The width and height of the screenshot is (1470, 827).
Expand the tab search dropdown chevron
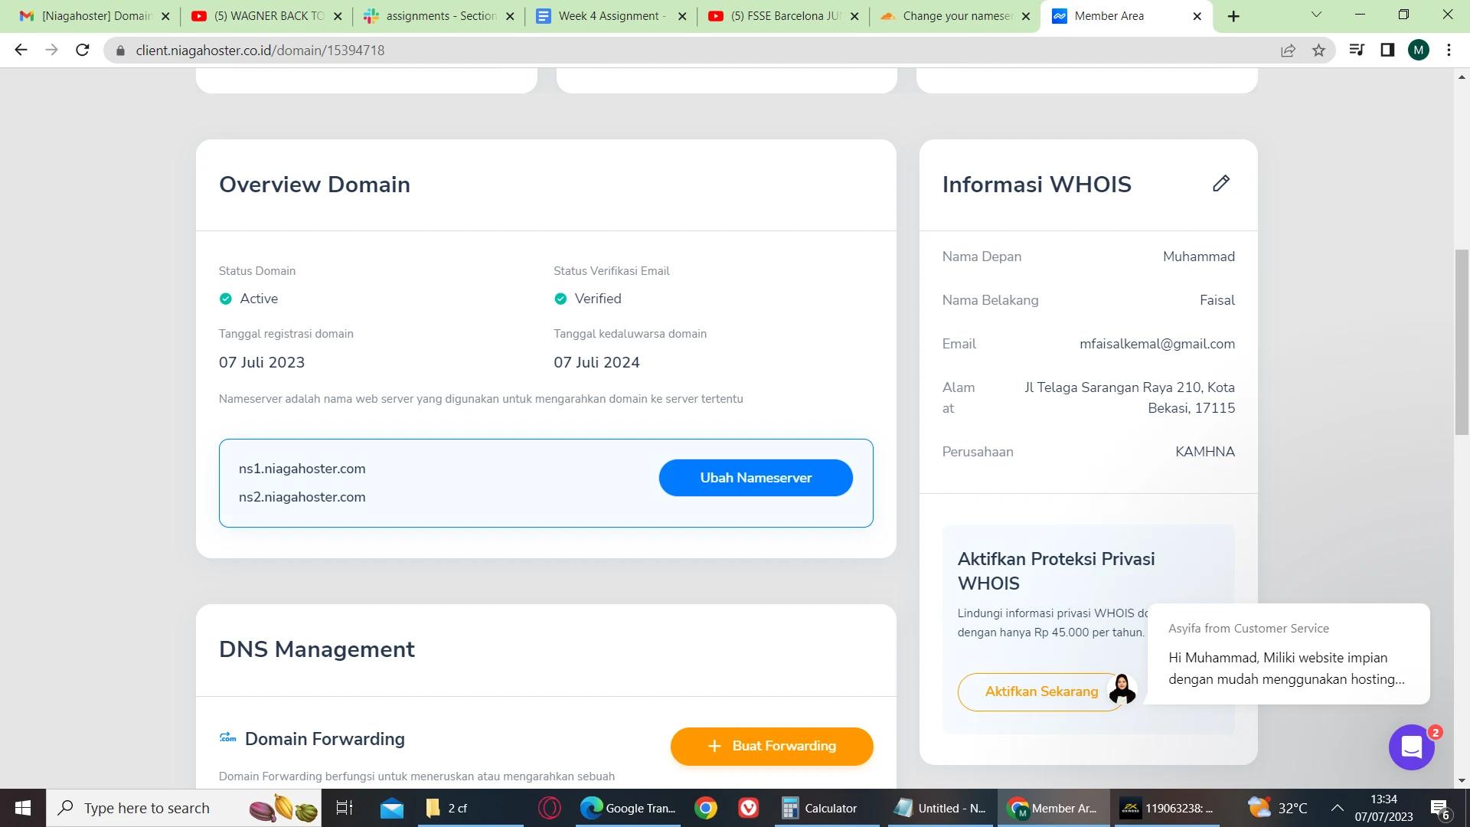tap(1316, 15)
